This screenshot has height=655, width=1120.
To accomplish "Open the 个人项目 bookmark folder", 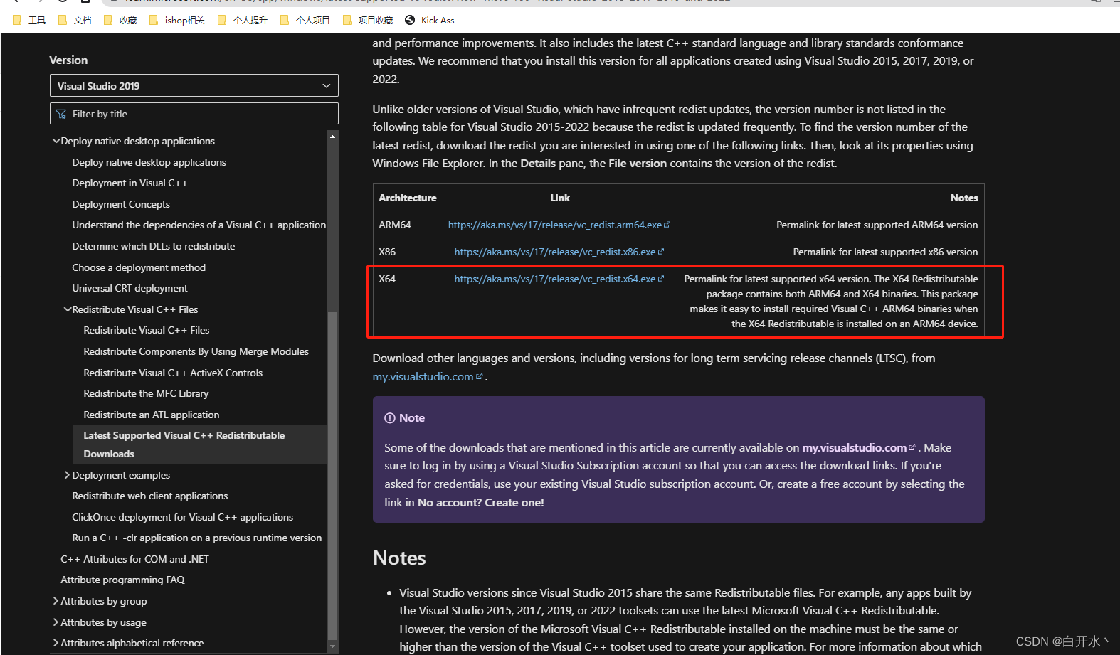I will pyautogui.click(x=305, y=20).
